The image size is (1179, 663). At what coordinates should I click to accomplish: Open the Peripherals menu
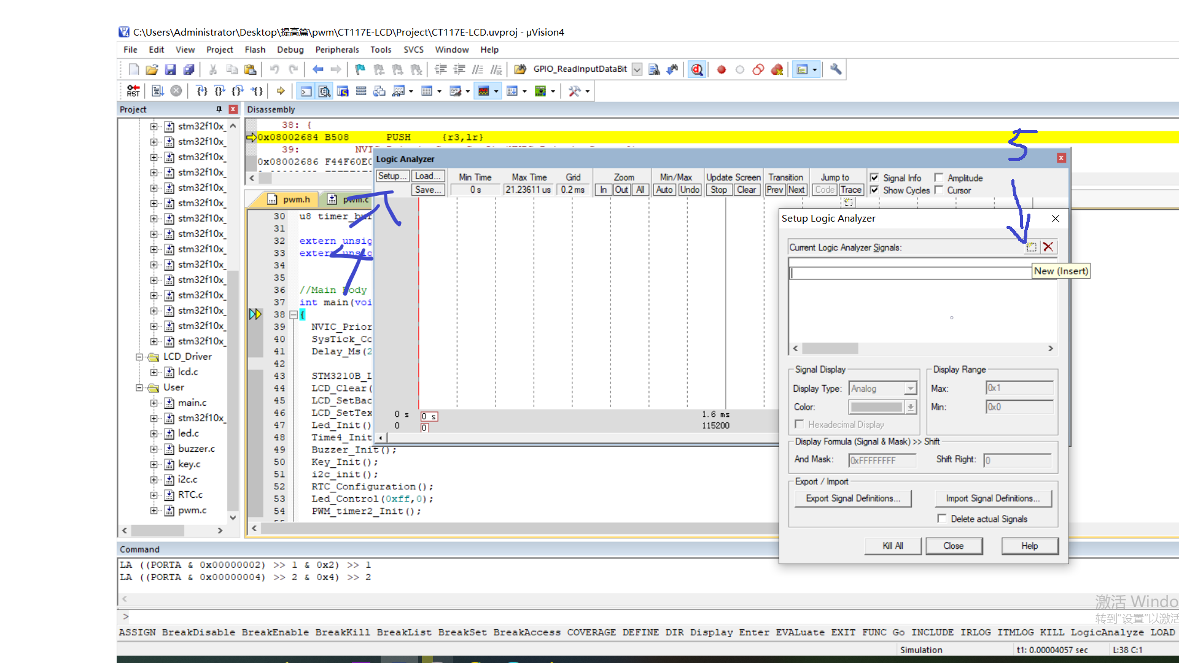337,50
